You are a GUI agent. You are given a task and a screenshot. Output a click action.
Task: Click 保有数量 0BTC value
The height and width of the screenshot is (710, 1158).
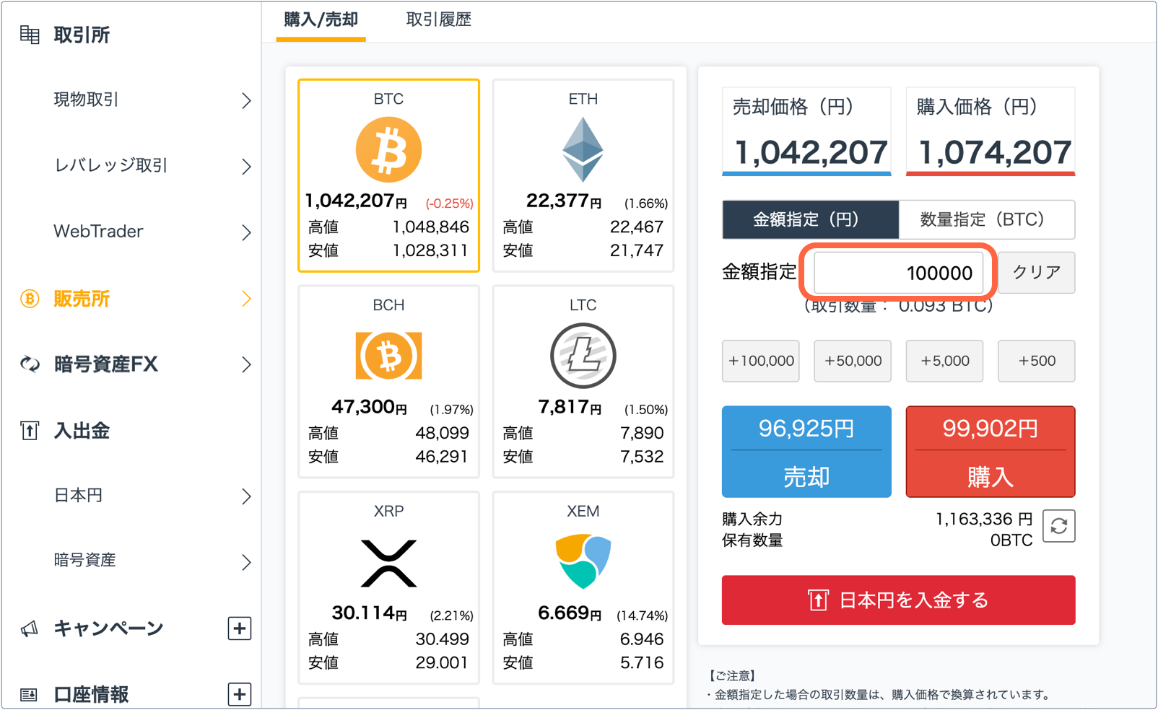[x=1011, y=540]
